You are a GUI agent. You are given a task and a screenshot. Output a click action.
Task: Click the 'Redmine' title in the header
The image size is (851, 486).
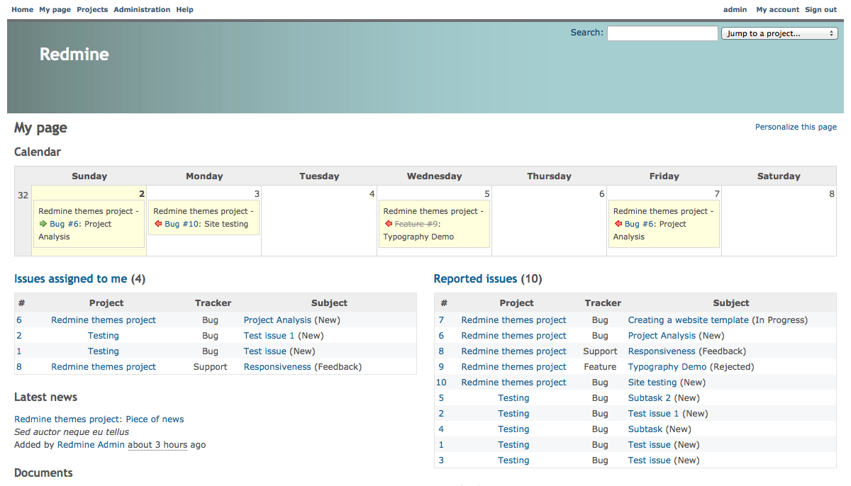pos(74,55)
